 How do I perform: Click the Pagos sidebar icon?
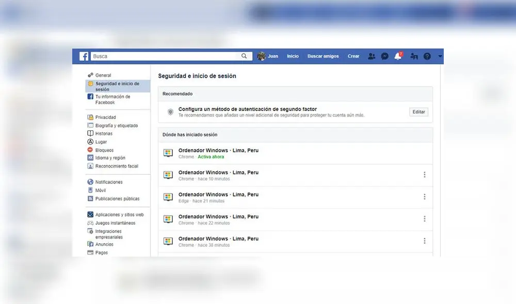91,252
